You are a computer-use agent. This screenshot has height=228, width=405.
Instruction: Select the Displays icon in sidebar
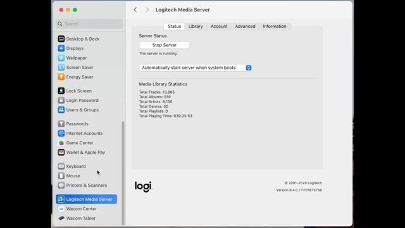(61, 48)
